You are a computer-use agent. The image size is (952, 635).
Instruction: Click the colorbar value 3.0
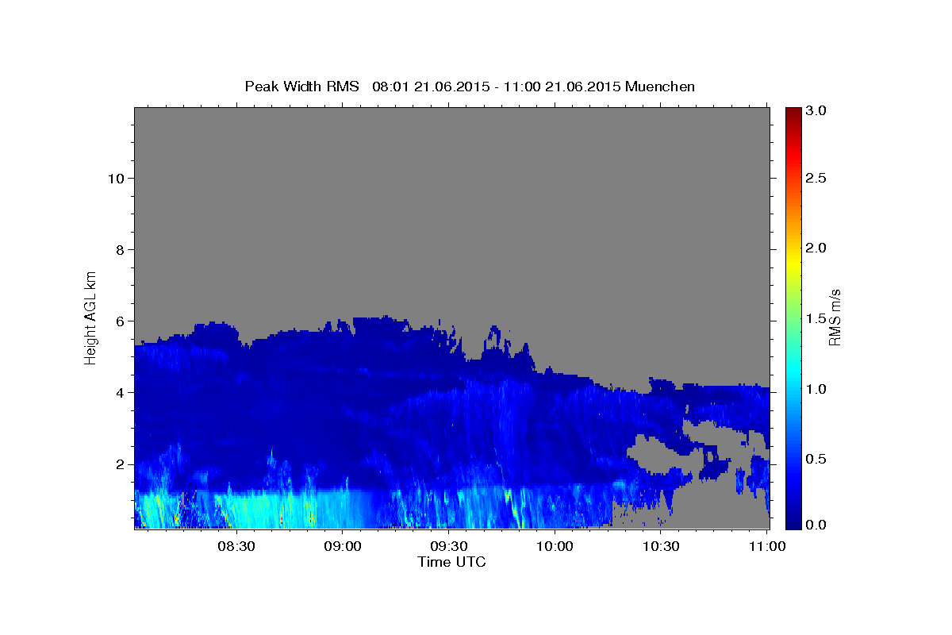(x=816, y=110)
